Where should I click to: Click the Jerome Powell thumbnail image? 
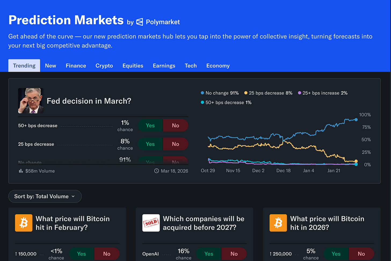[x=31, y=101]
